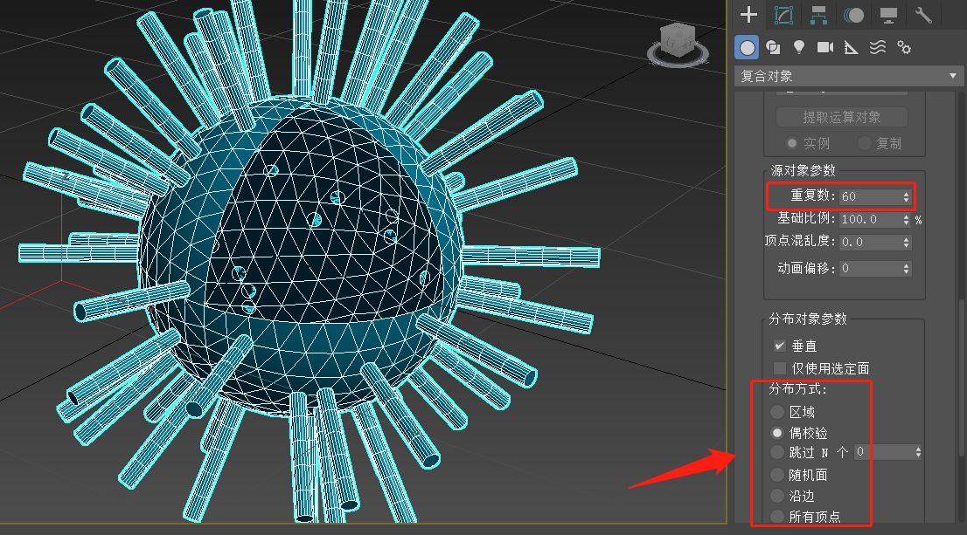Screen dimensions: 967x535
Task: Click the command panel vertical scrollbar
Action: coord(962,377)
